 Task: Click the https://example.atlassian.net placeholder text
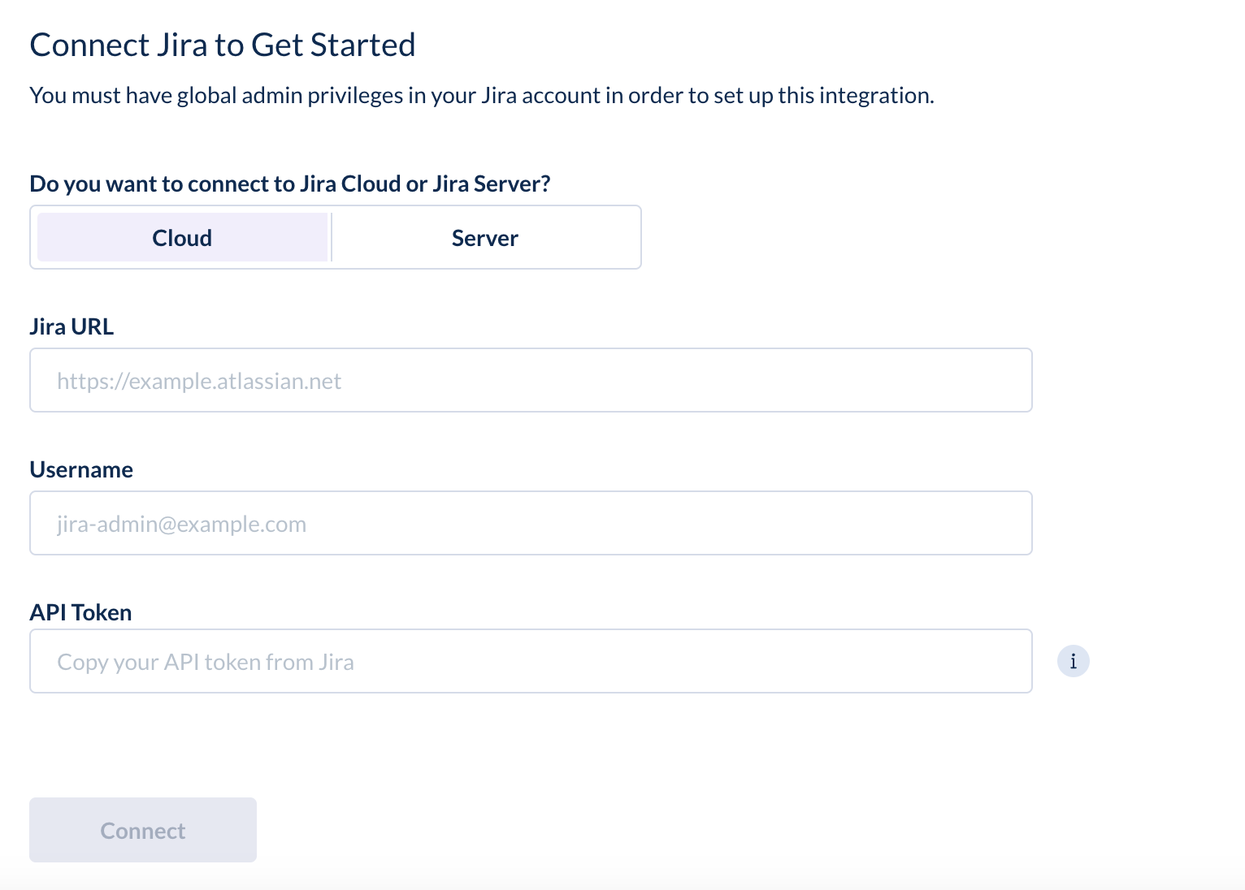pos(199,381)
